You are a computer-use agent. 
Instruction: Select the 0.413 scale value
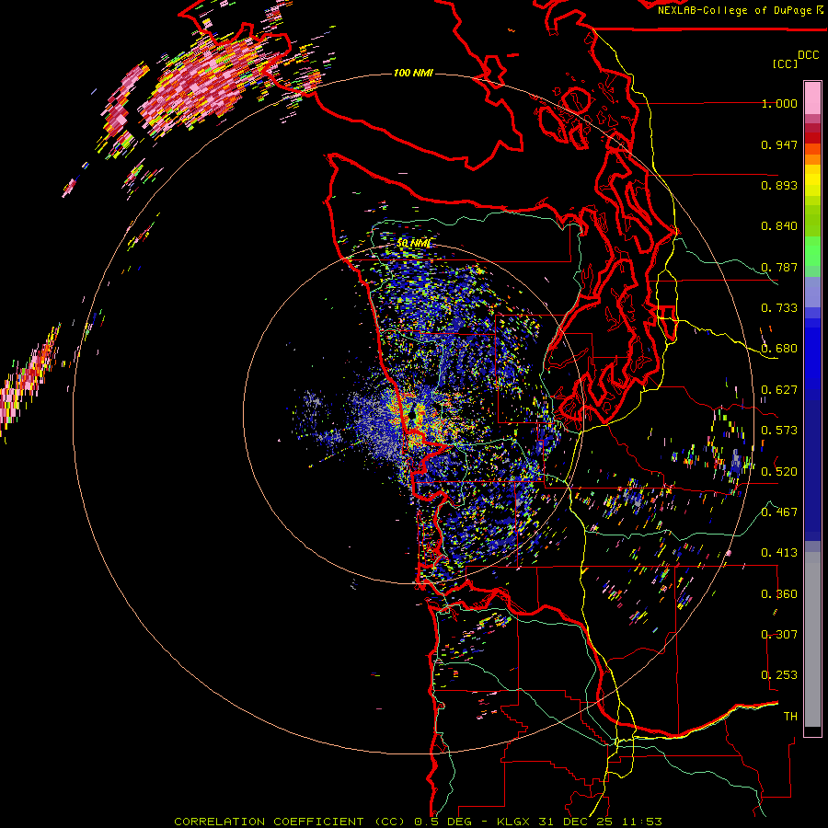tap(779, 553)
